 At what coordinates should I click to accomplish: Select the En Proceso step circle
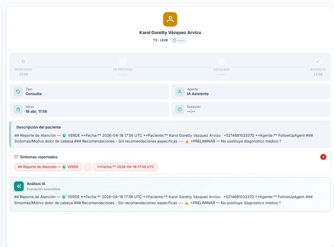[123, 61]
